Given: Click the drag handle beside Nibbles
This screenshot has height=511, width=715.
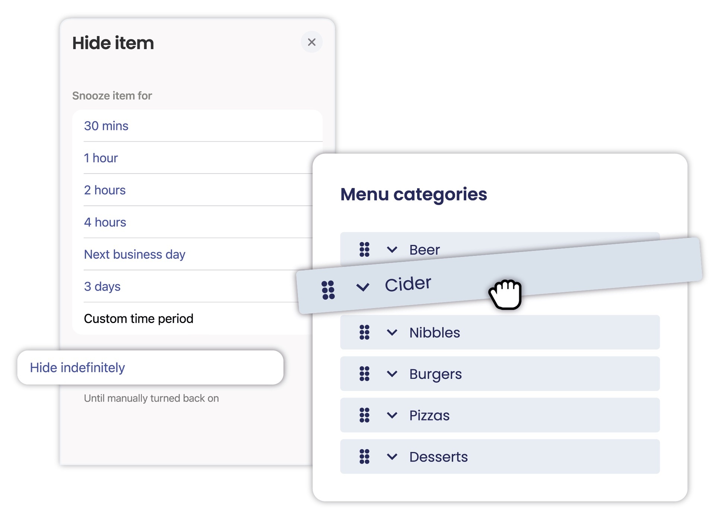Looking at the screenshot, I should click(x=364, y=332).
